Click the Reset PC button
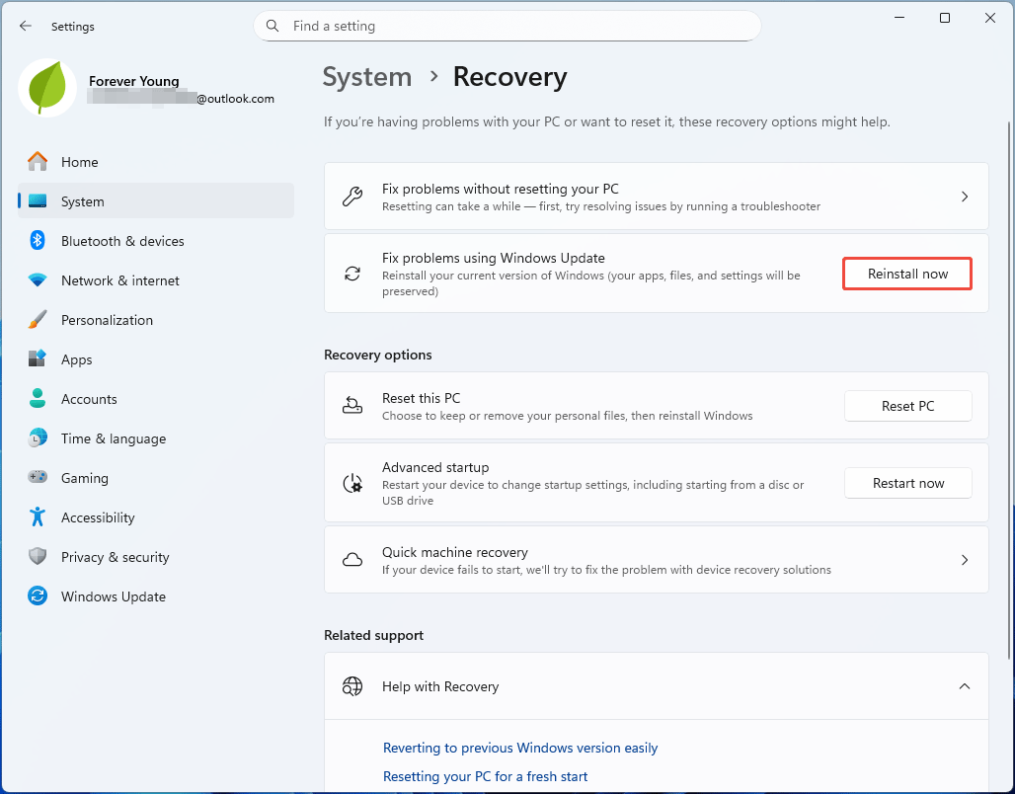This screenshot has width=1015, height=794. (x=907, y=406)
